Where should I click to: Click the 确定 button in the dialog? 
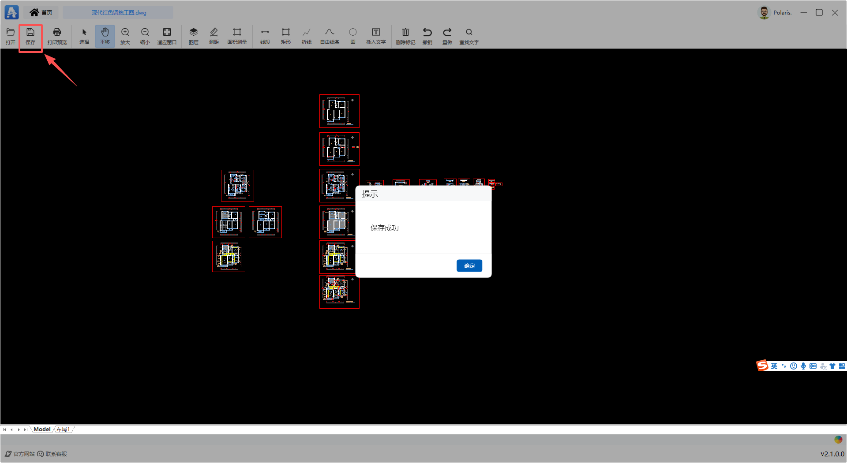tap(469, 265)
